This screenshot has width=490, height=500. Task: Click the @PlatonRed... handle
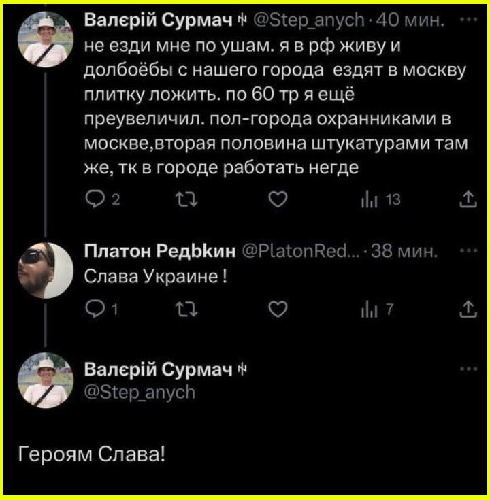click(x=301, y=251)
